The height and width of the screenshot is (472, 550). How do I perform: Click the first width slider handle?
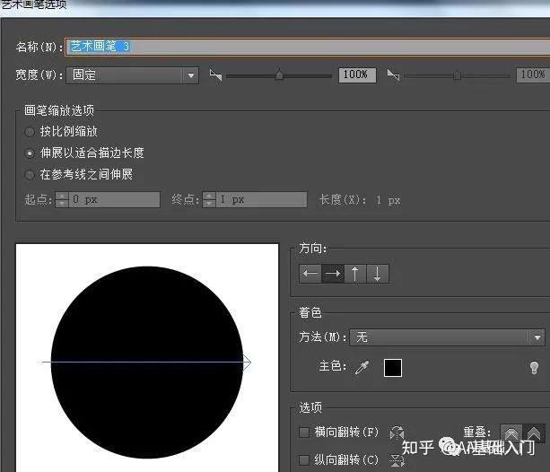pos(279,74)
